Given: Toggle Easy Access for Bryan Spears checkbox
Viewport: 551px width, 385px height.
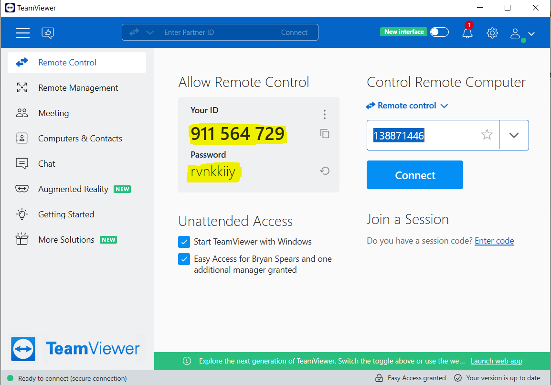Looking at the screenshot, I should (x=184, y=259).
